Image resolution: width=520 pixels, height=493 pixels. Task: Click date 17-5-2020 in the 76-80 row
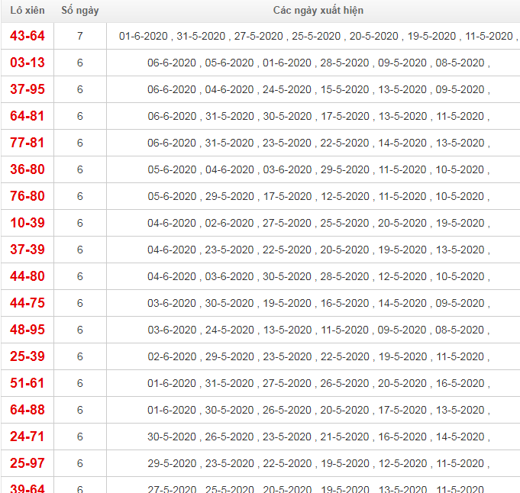(288, 196)
